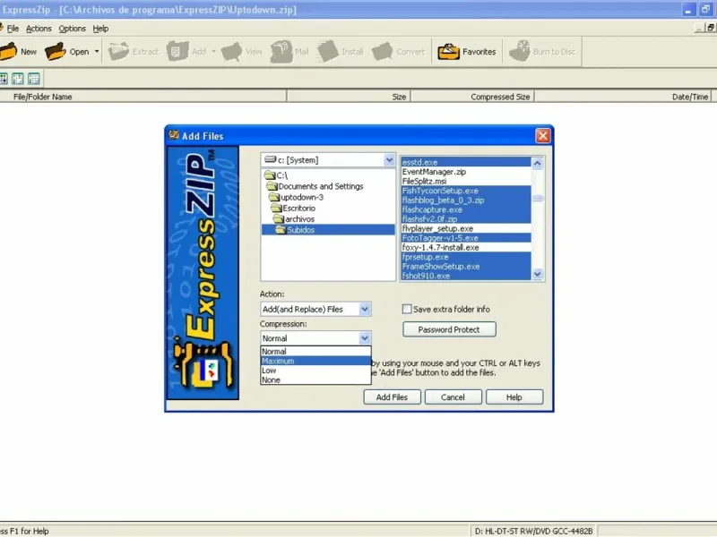
Task: Open the Action dropdown Add(and Replace) Files
Action: pyautogui.click(x=315, y=309)
